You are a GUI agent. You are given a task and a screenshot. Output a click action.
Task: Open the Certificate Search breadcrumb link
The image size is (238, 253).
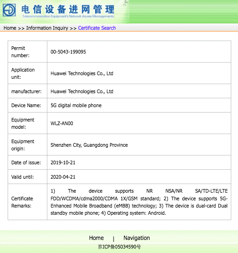click(x=97, y=28)
